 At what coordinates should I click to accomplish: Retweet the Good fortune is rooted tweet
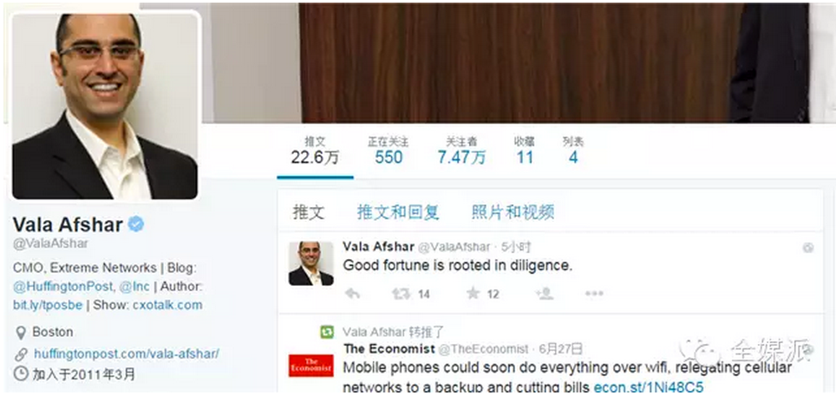402,294
